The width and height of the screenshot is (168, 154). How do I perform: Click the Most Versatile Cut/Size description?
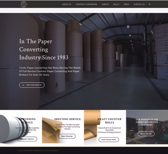[68, 127]
